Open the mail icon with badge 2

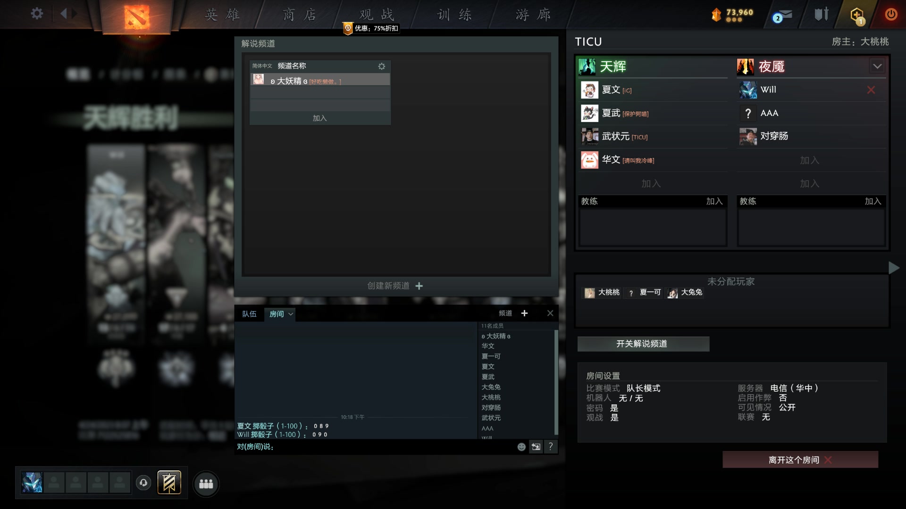pos(783,16)
